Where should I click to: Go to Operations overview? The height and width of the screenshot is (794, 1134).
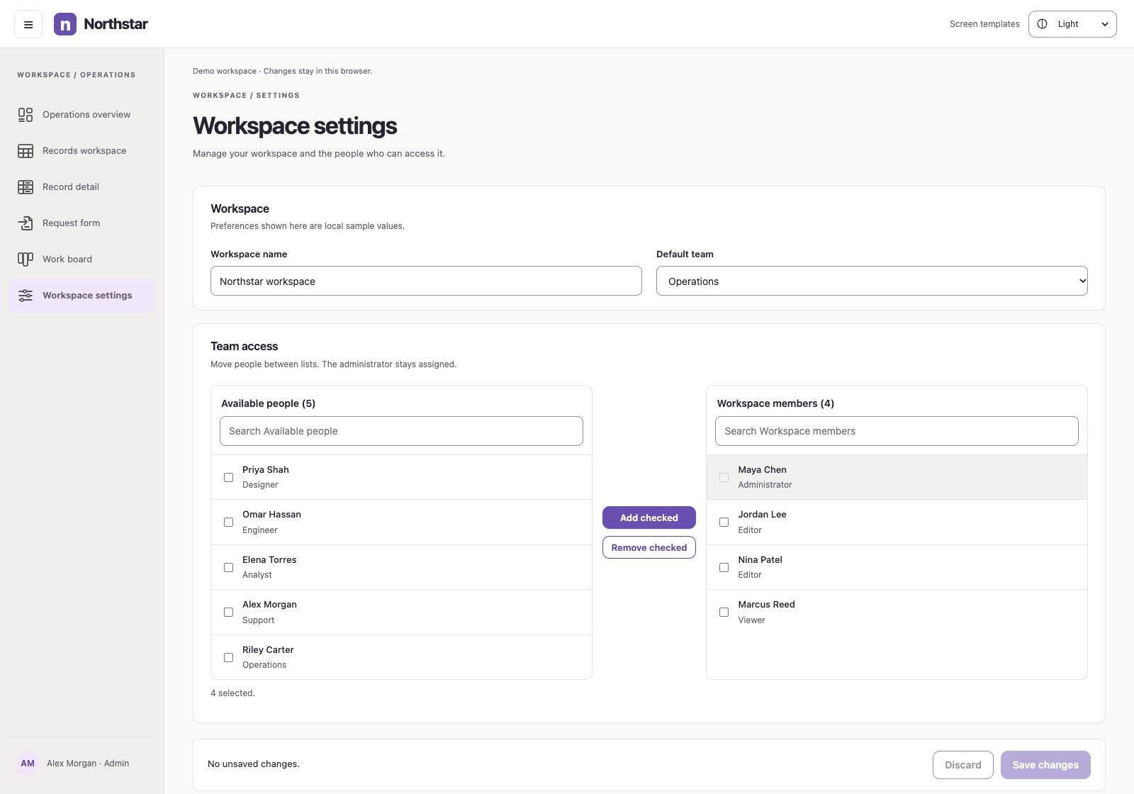coord(82,115)
